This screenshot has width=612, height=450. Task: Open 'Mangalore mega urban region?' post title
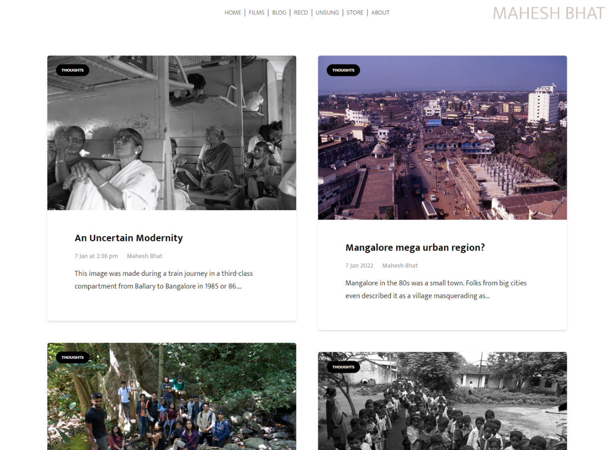pyautogui.click(x=415, y=247)
